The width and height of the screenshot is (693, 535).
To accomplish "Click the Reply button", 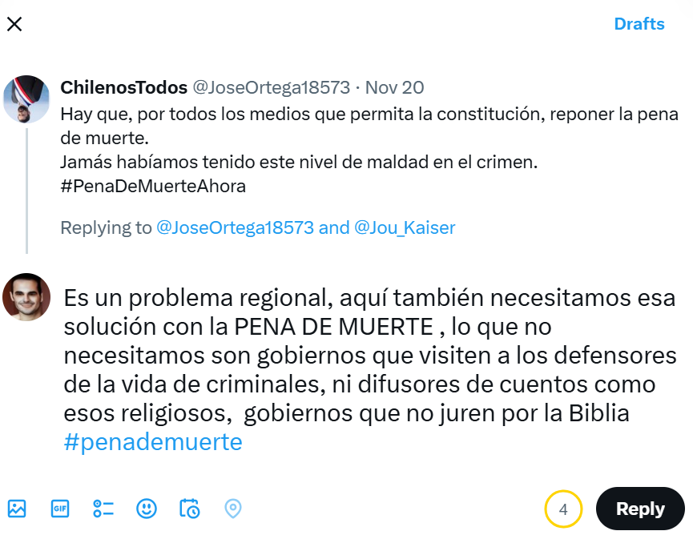I will 639,509.
